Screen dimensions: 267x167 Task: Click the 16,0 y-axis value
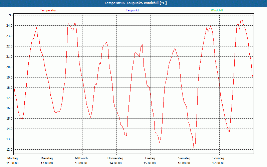pos(10,108)
